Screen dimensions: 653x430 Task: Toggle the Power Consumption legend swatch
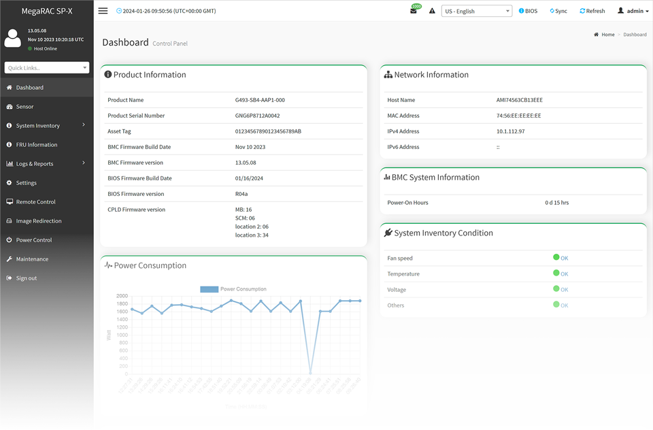209,289
